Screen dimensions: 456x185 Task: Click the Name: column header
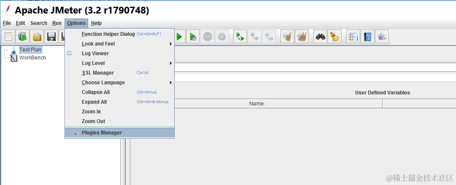click(257, 103)
